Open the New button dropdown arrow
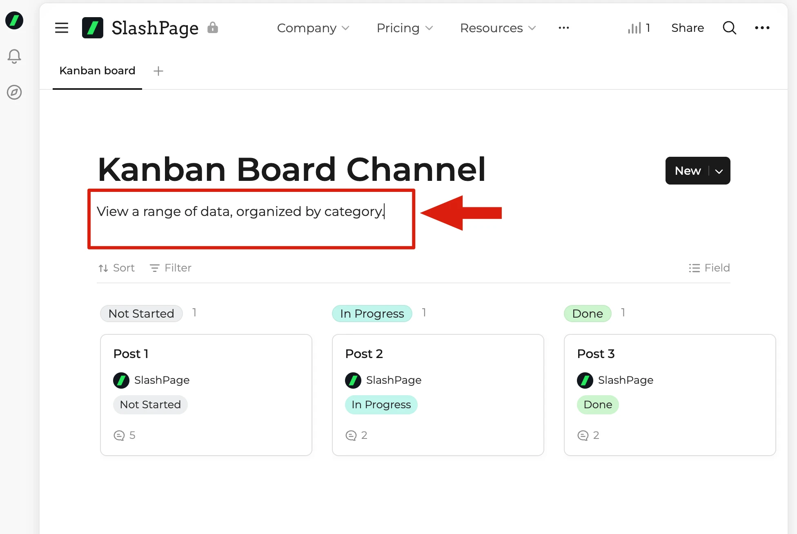 [x=719, y=171]
